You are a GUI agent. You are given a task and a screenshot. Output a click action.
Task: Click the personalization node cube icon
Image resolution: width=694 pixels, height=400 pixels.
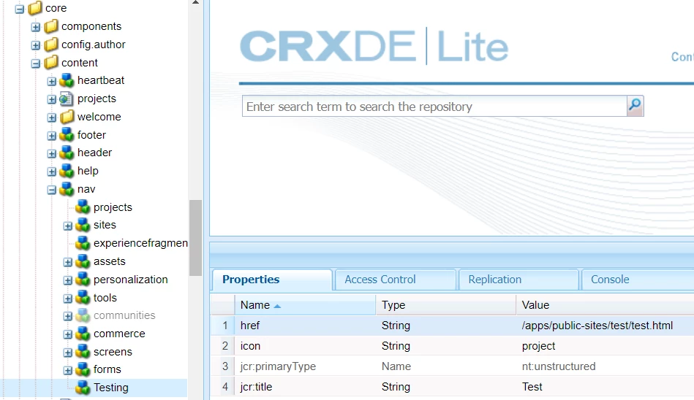(83, 280)
